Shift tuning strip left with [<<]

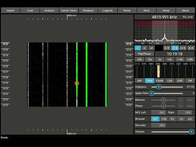[137, 64]
